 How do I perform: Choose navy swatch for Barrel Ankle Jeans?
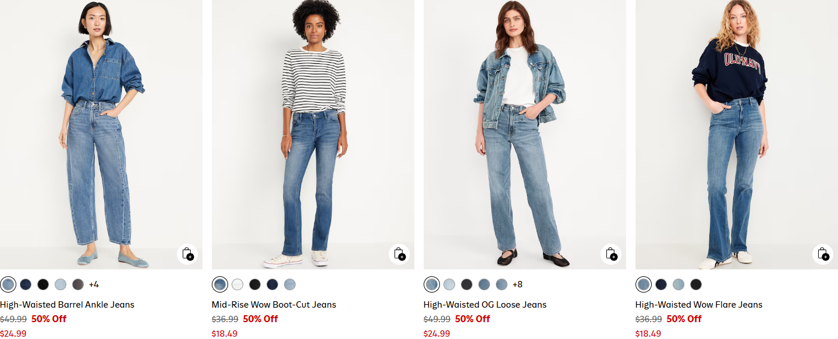(26, 284)
